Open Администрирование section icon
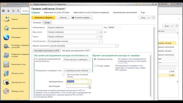Viewport: 183px width, 103px height. tap(6, 28)
